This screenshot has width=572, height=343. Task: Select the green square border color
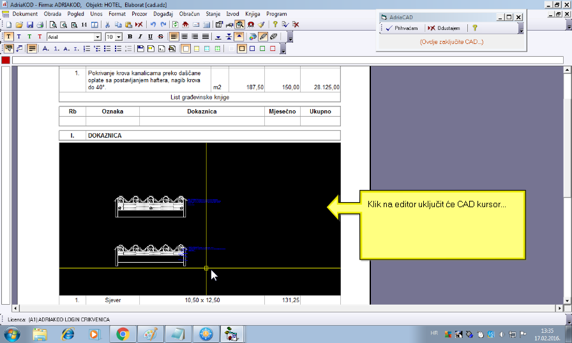(262, 49)
